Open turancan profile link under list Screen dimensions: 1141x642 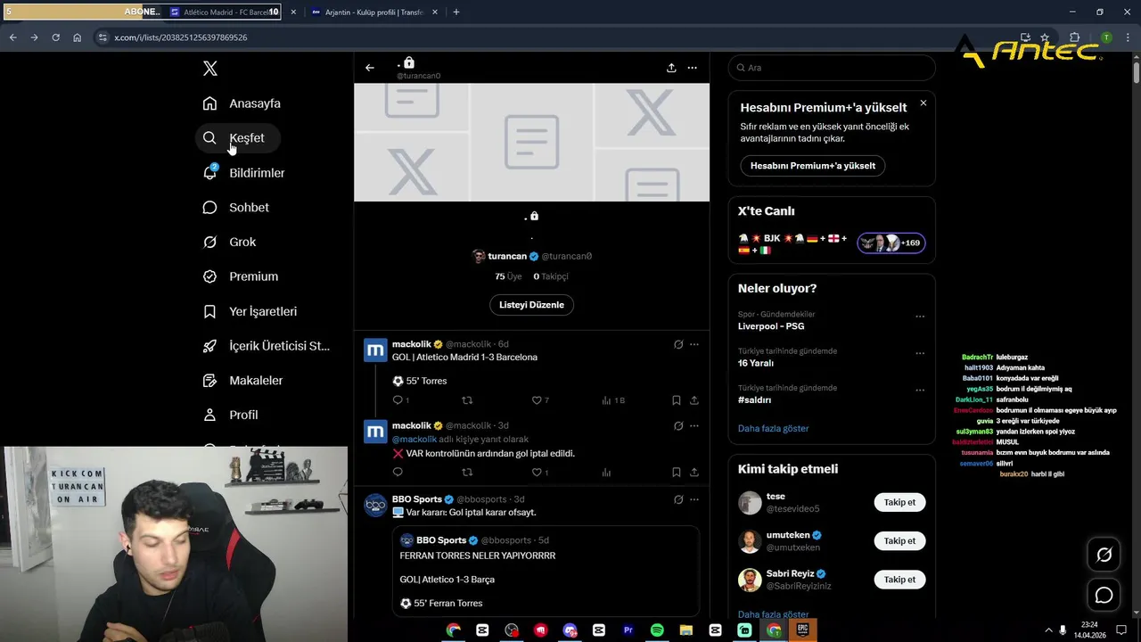click(x=531, y=256)
